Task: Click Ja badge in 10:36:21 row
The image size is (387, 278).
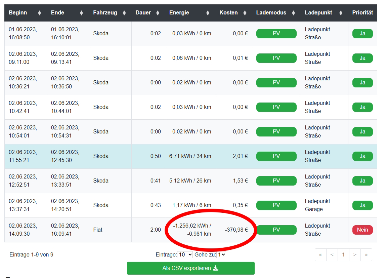Action: click(x=362, y=83)
